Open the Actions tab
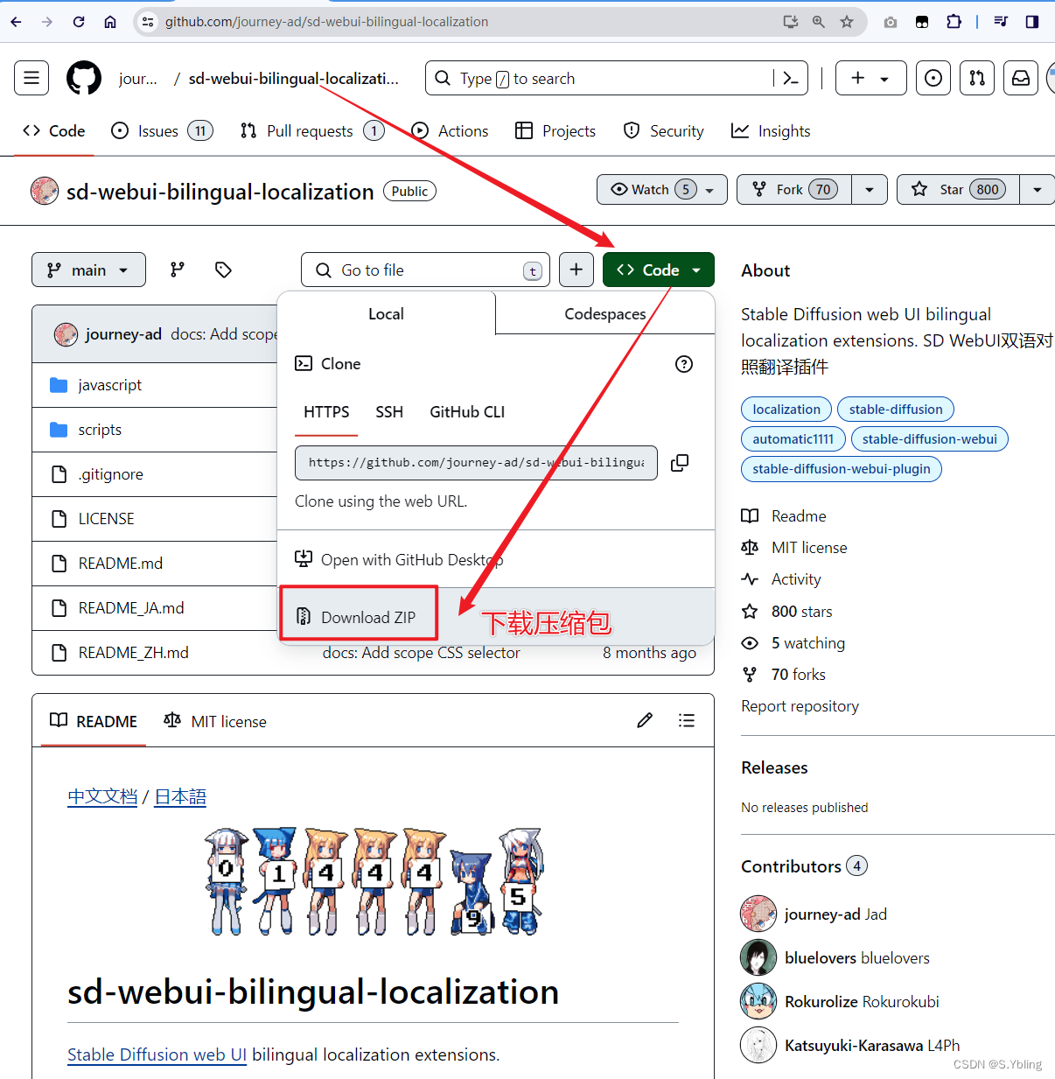Image resolution: width=1055 pixels, height=1079 pixels. pyautogui.click(x=450, y=131)
